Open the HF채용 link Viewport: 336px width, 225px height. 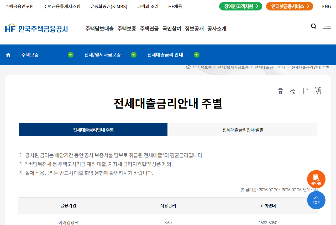175,7
